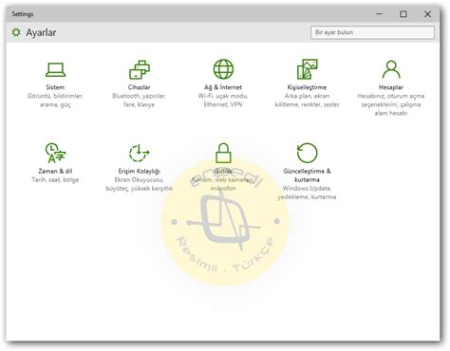Click 'Ekran Okuyucusu, büyüteç' description
The height and width of the screenshot is (351, 450).
140,184
